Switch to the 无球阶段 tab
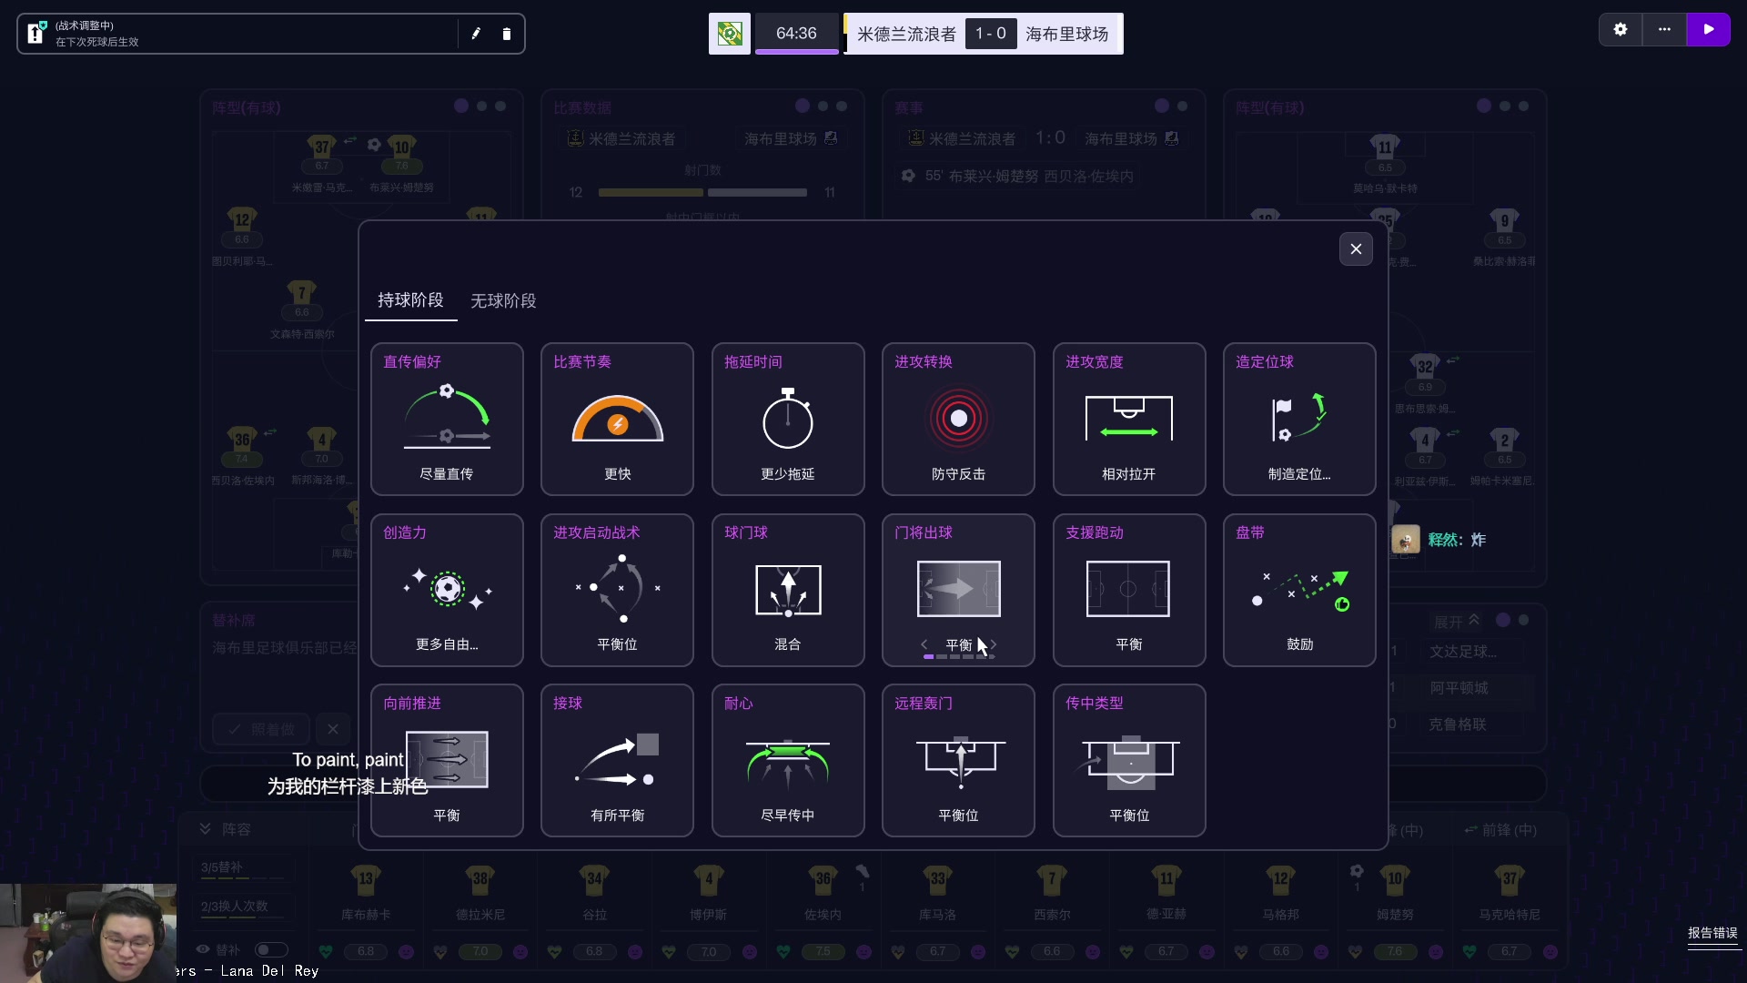 coord(503,300)
